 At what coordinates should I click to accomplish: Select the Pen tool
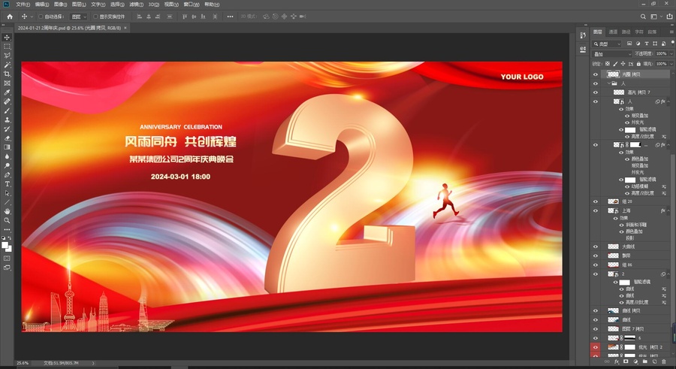tap(7, 175)
